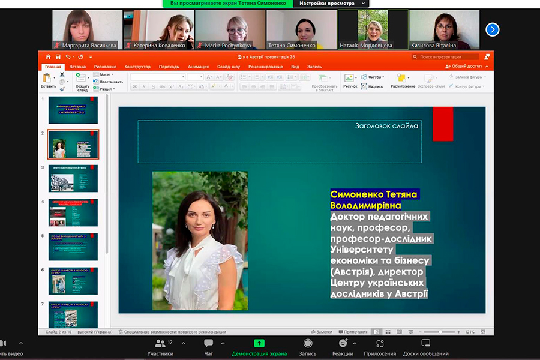Open the Приложения apps panel

click(379, 343)
